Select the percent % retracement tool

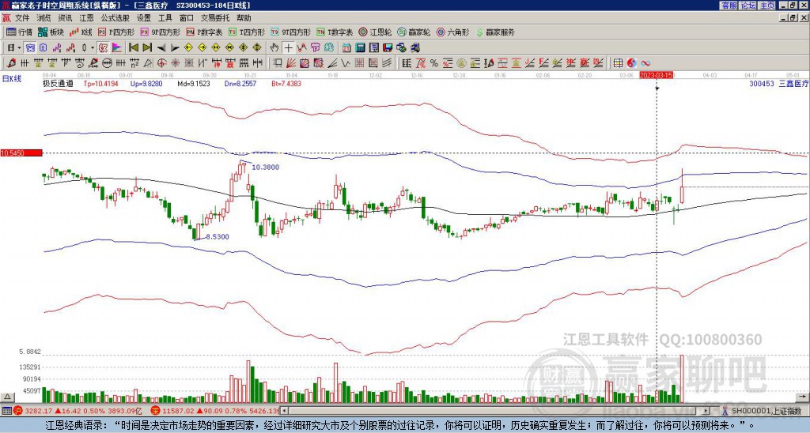click(x=434, y=63)
